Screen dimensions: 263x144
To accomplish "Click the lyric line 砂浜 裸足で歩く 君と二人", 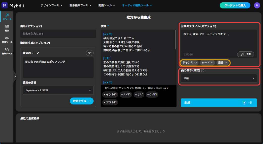I will click(119, 38).
